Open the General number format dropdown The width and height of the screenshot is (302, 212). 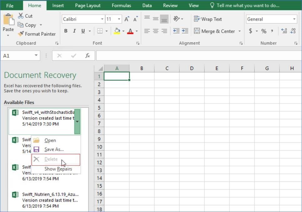tap(294, 19)
